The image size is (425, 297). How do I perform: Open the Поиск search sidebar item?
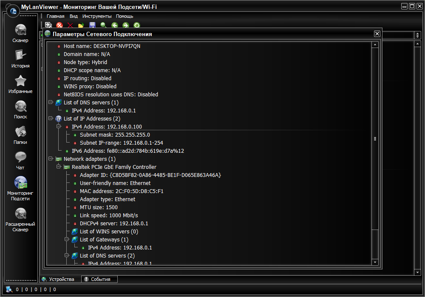(x=20, y=109)
